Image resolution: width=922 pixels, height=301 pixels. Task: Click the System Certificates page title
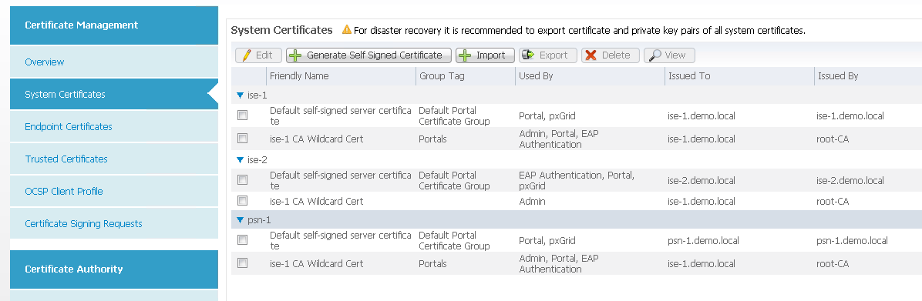[x=281, y=30]
